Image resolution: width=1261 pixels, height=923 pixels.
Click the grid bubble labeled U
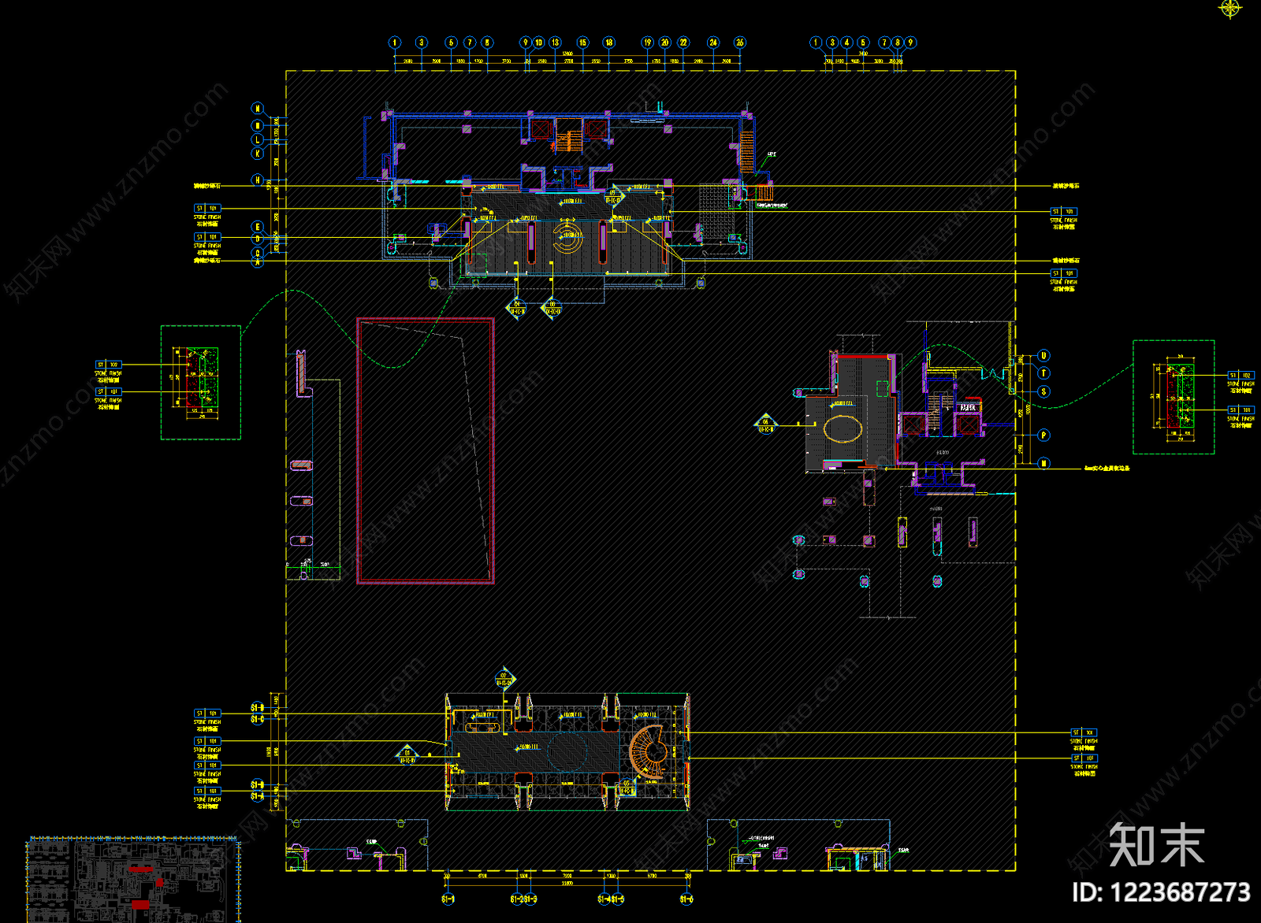pos(1043,356)
